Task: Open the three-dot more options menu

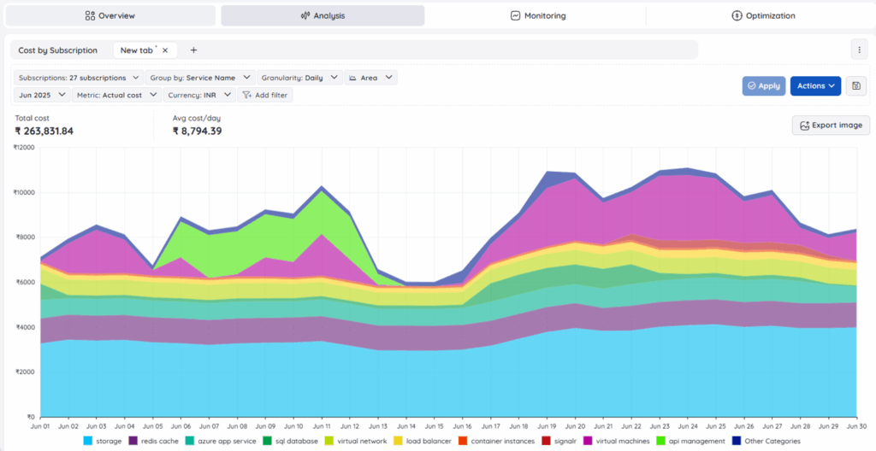Action: [x=860, y=50]
